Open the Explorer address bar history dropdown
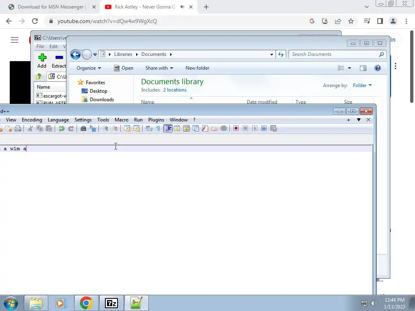The image size is (415, 311). (272, 55)
